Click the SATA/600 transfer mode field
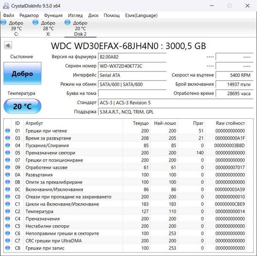257x256 pixels. coord(132,85)
